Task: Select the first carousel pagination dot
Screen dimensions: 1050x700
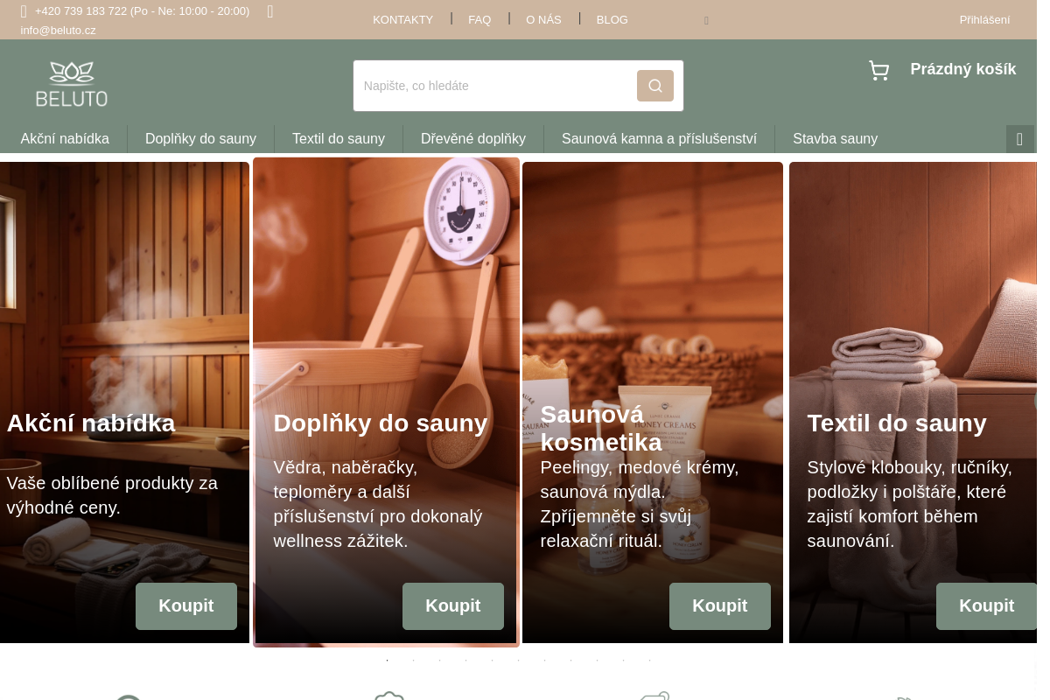Action: tap(387, 661)
